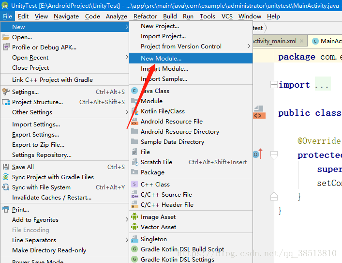Select Close Project entry
Screen dimensions: 342x263
click(x=64, y=67)
